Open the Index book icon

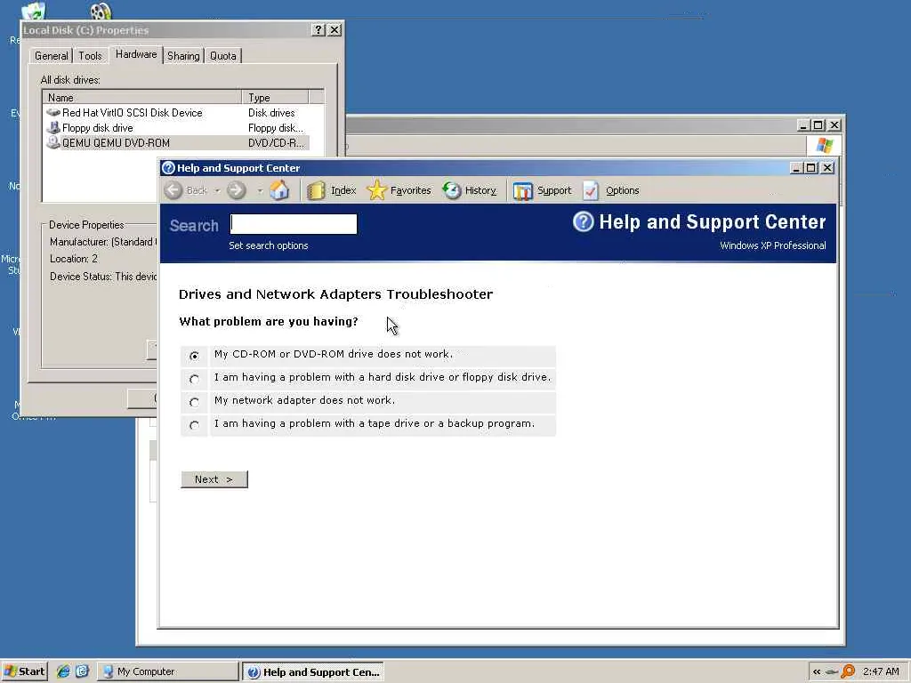[316, 190]
